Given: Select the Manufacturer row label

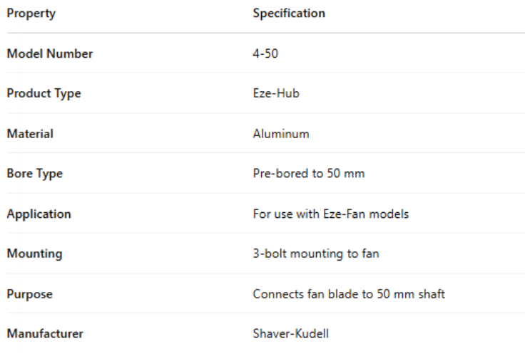Looking at the screenshot, I should [x=44, y=333].
